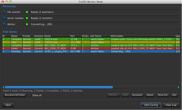Open Edit Config
The height and width of the screenshot is (110, 182).
tap(151, 105)
